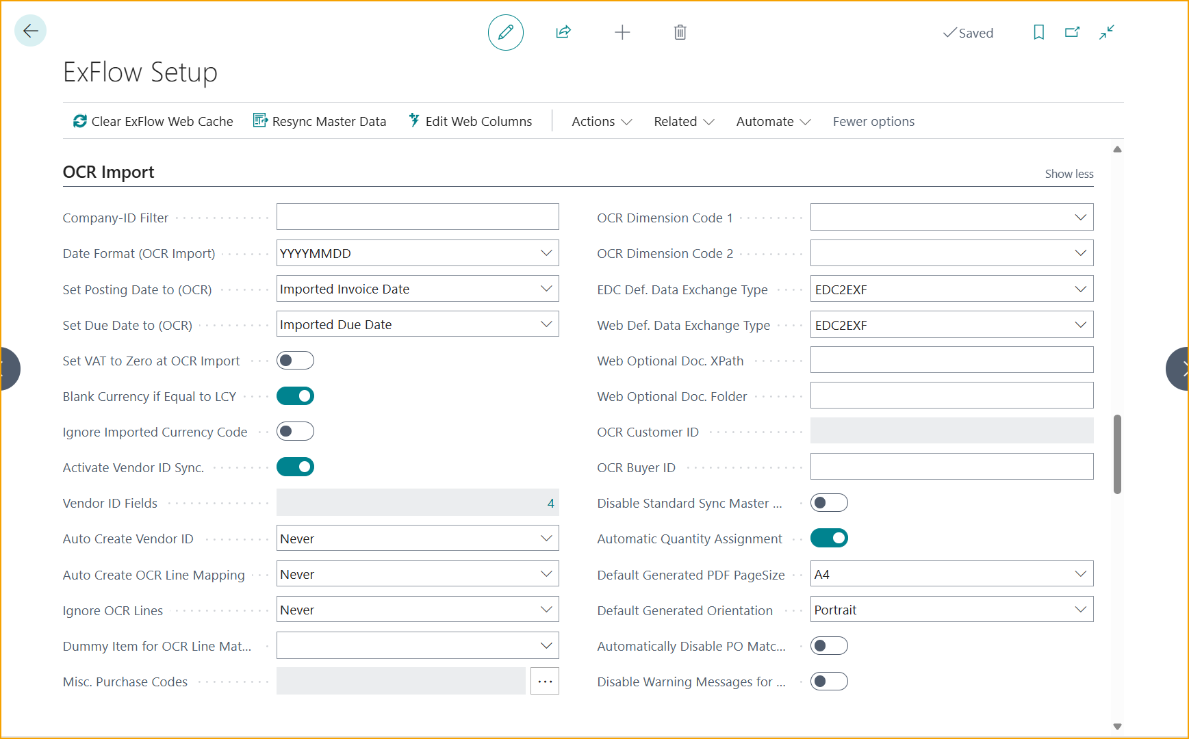The image size is (1189, 739).
Task: Open the share icon
Action: click(563, 32)
